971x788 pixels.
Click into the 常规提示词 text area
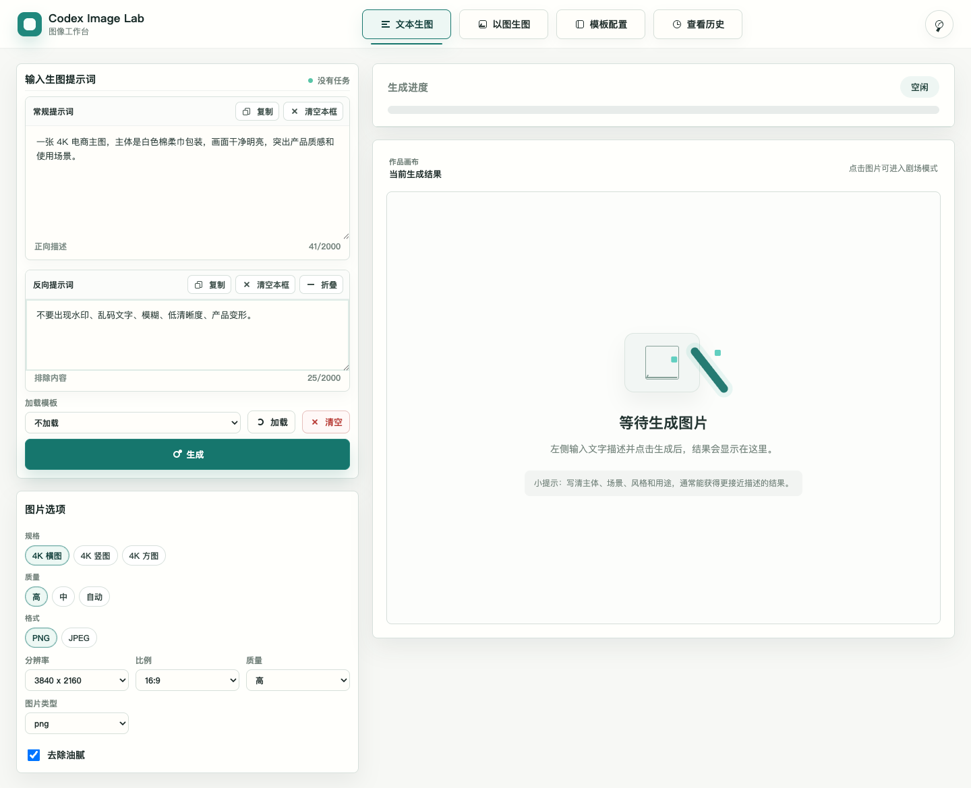187,182
